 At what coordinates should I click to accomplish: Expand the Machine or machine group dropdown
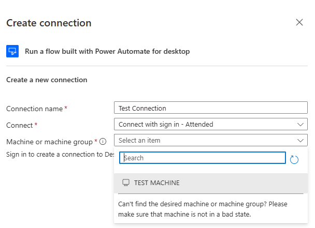pyautogui.click(x=211, y=140)
